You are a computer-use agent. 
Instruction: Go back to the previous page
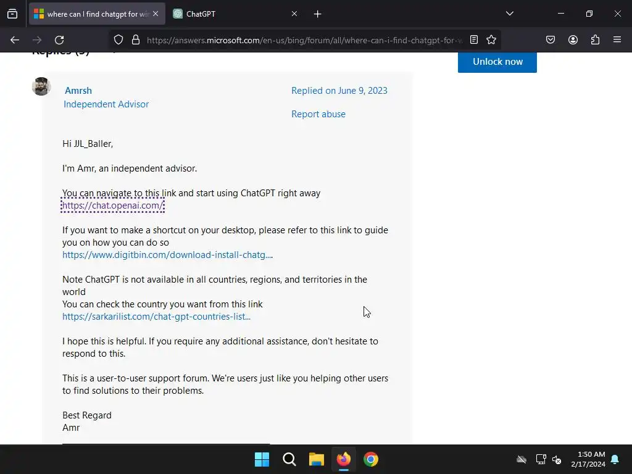(x=15, y=40)
